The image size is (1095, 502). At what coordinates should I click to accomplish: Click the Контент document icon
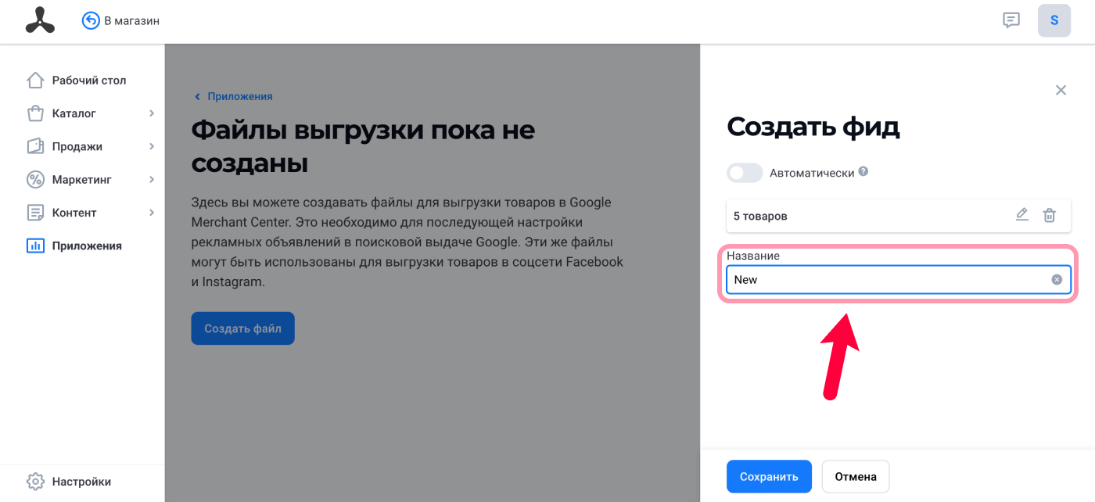[x=35, y=213]
